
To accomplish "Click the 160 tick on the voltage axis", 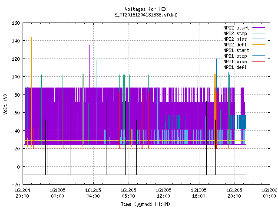I will pyautogui.click(x=16, y=23).
